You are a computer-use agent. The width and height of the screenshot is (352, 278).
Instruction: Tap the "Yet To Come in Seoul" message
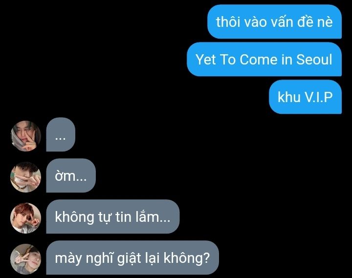(x=264, y=59)
